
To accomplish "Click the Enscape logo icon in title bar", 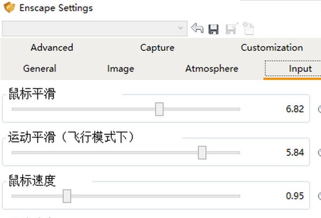I will 9,8.
